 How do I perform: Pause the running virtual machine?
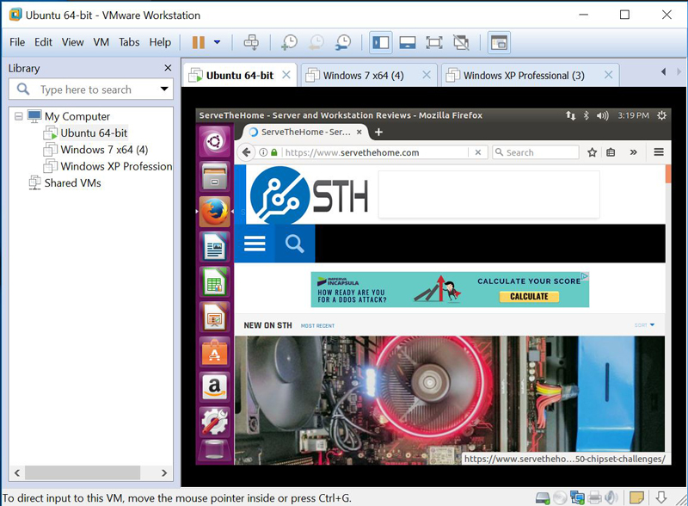click(199, 43)
